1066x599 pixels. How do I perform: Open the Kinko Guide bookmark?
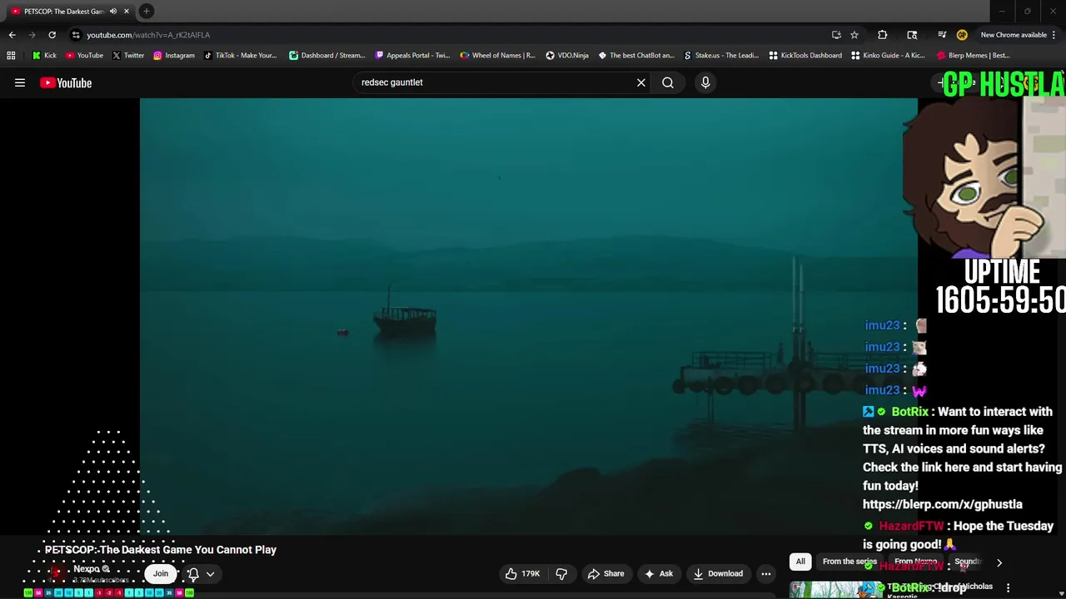click(x=888, y=56)
